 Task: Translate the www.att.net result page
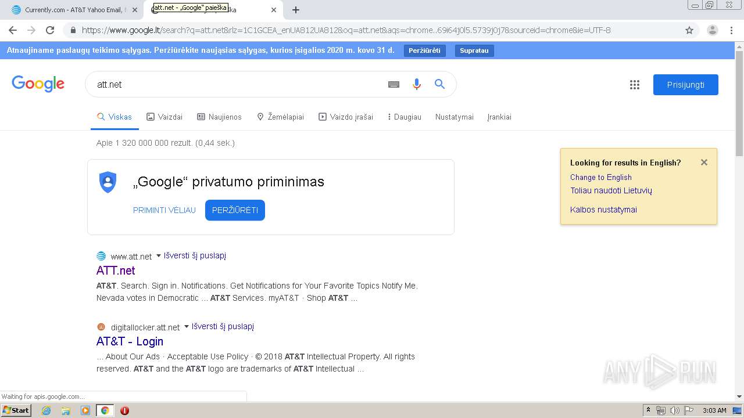[x=195, y=255]
